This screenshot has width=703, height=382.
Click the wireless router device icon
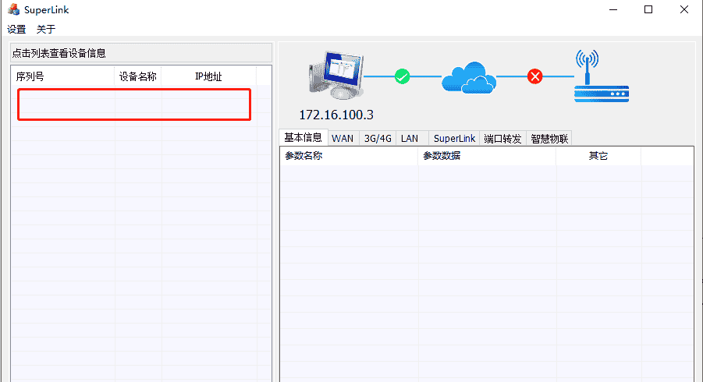point(601,77)
